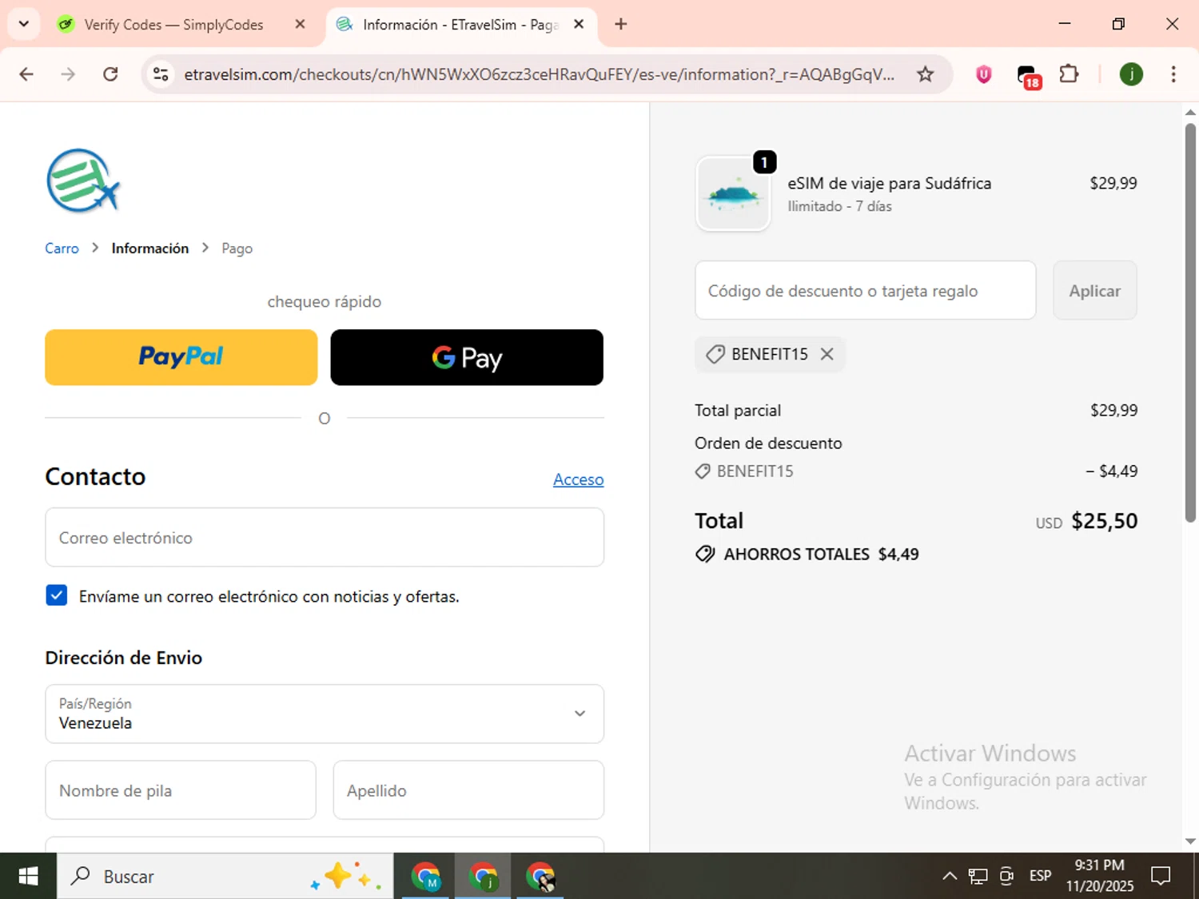
Task: Open the Windows Start menu
Action: click(x=28, y=876)
